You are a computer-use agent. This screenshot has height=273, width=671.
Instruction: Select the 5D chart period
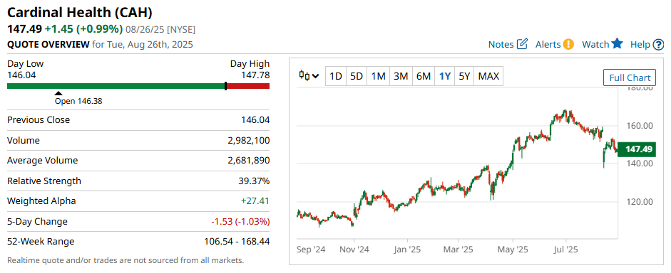click(357, 76)
